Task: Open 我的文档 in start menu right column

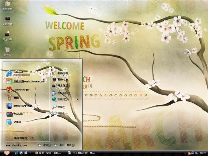Action: (x=60, y=73)
